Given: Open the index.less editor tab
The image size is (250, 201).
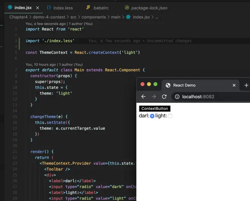Looking at the screenshot, I should click(x=63, y=8).
